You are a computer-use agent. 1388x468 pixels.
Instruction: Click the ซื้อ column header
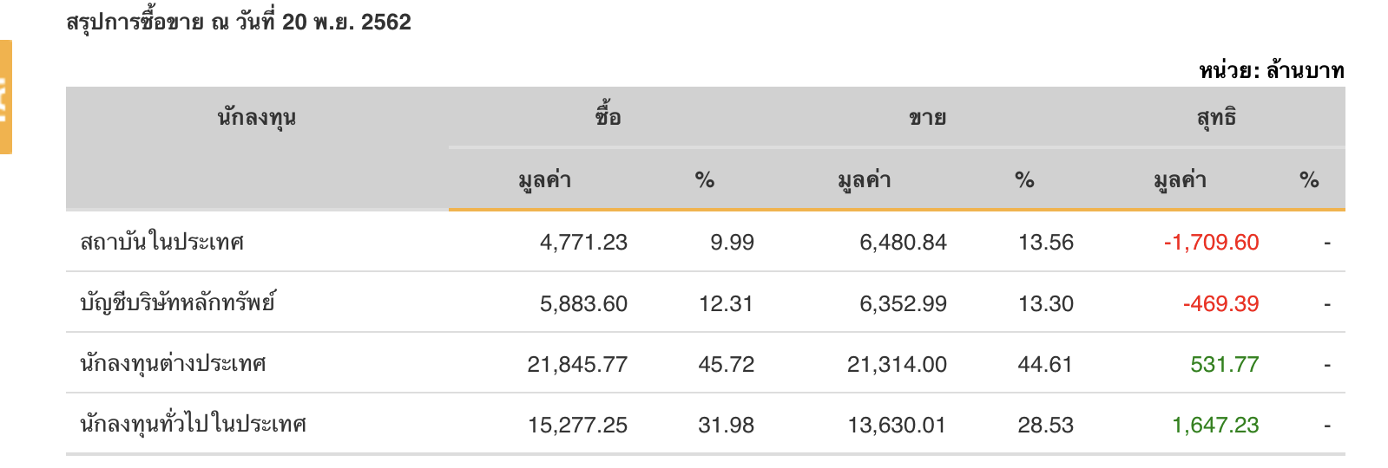click(x=608, y=116)
